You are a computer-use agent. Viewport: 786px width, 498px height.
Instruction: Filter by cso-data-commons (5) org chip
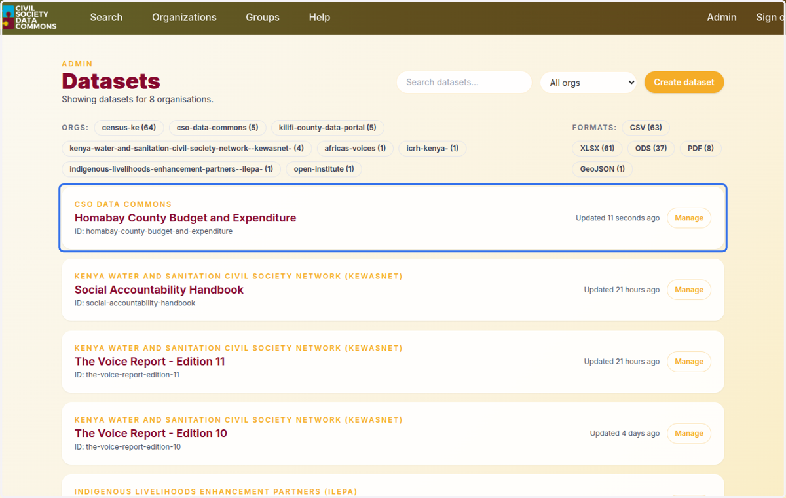(x=217, y=128)
